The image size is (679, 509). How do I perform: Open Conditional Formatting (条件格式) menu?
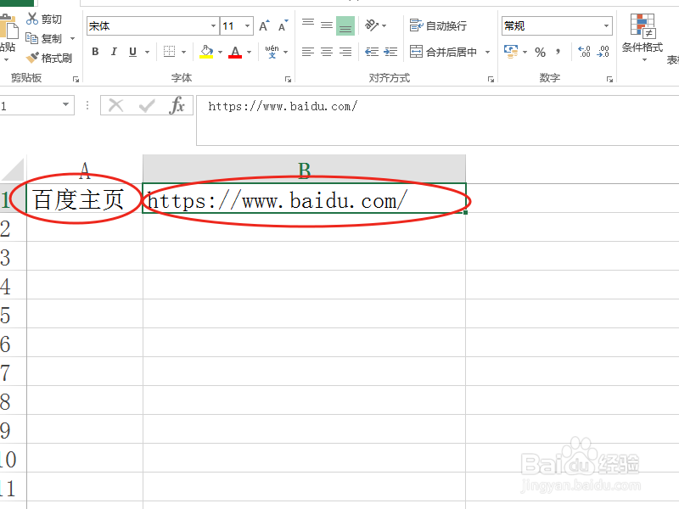click(643, 37)
